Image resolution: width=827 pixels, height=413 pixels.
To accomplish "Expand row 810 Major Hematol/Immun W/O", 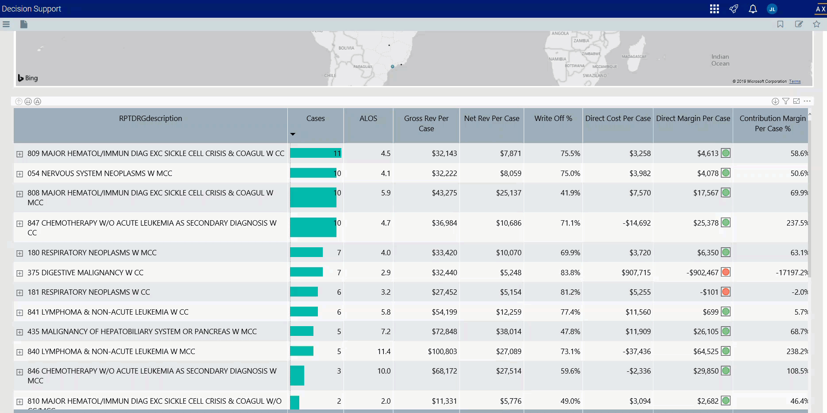I will [19, 402].
